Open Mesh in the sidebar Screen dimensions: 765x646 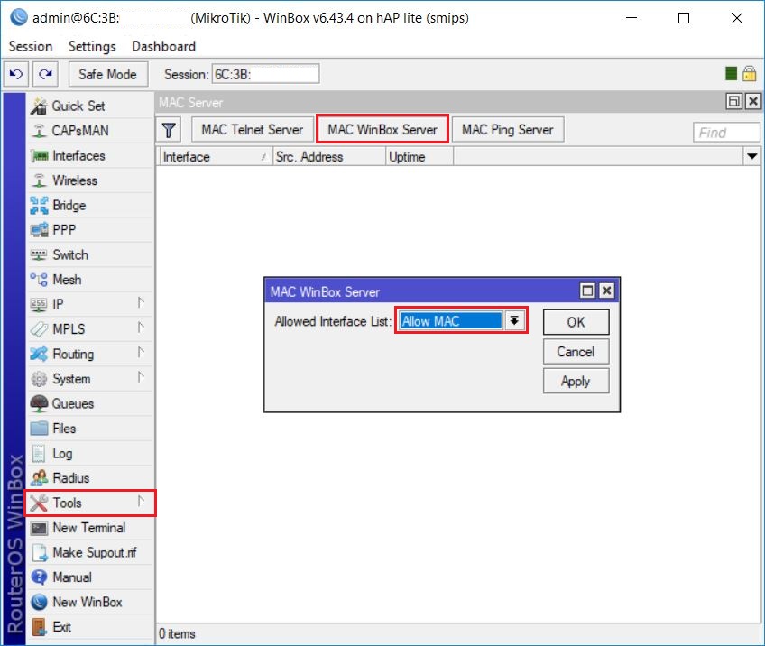coord(91,280)
